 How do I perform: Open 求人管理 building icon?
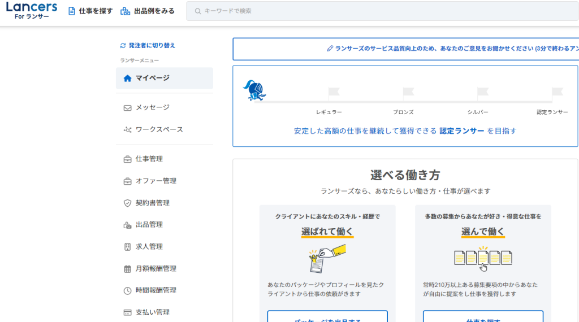[x=127, y=247]
